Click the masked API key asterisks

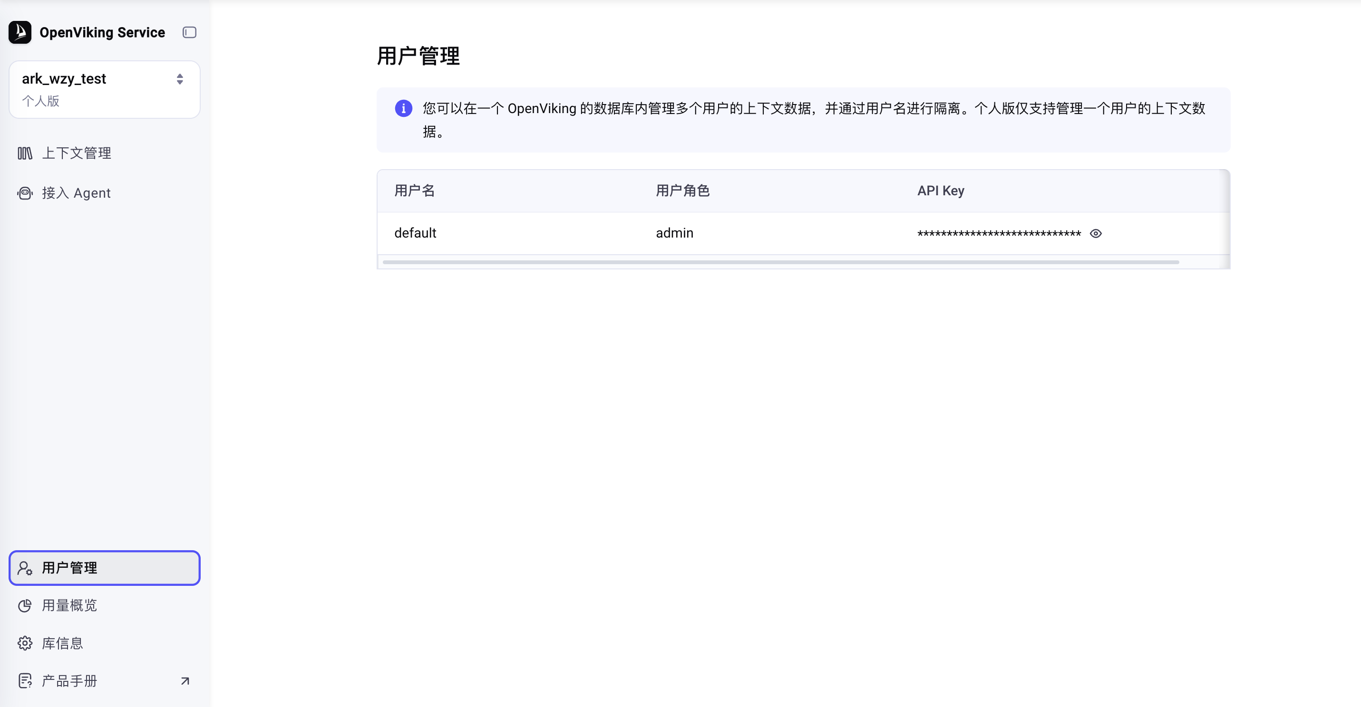tap(999, 234)
